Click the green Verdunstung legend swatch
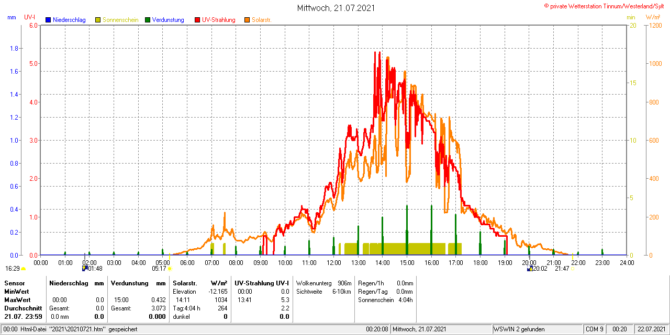The height and width of the screenshot is (335, 670). point(148,20)
